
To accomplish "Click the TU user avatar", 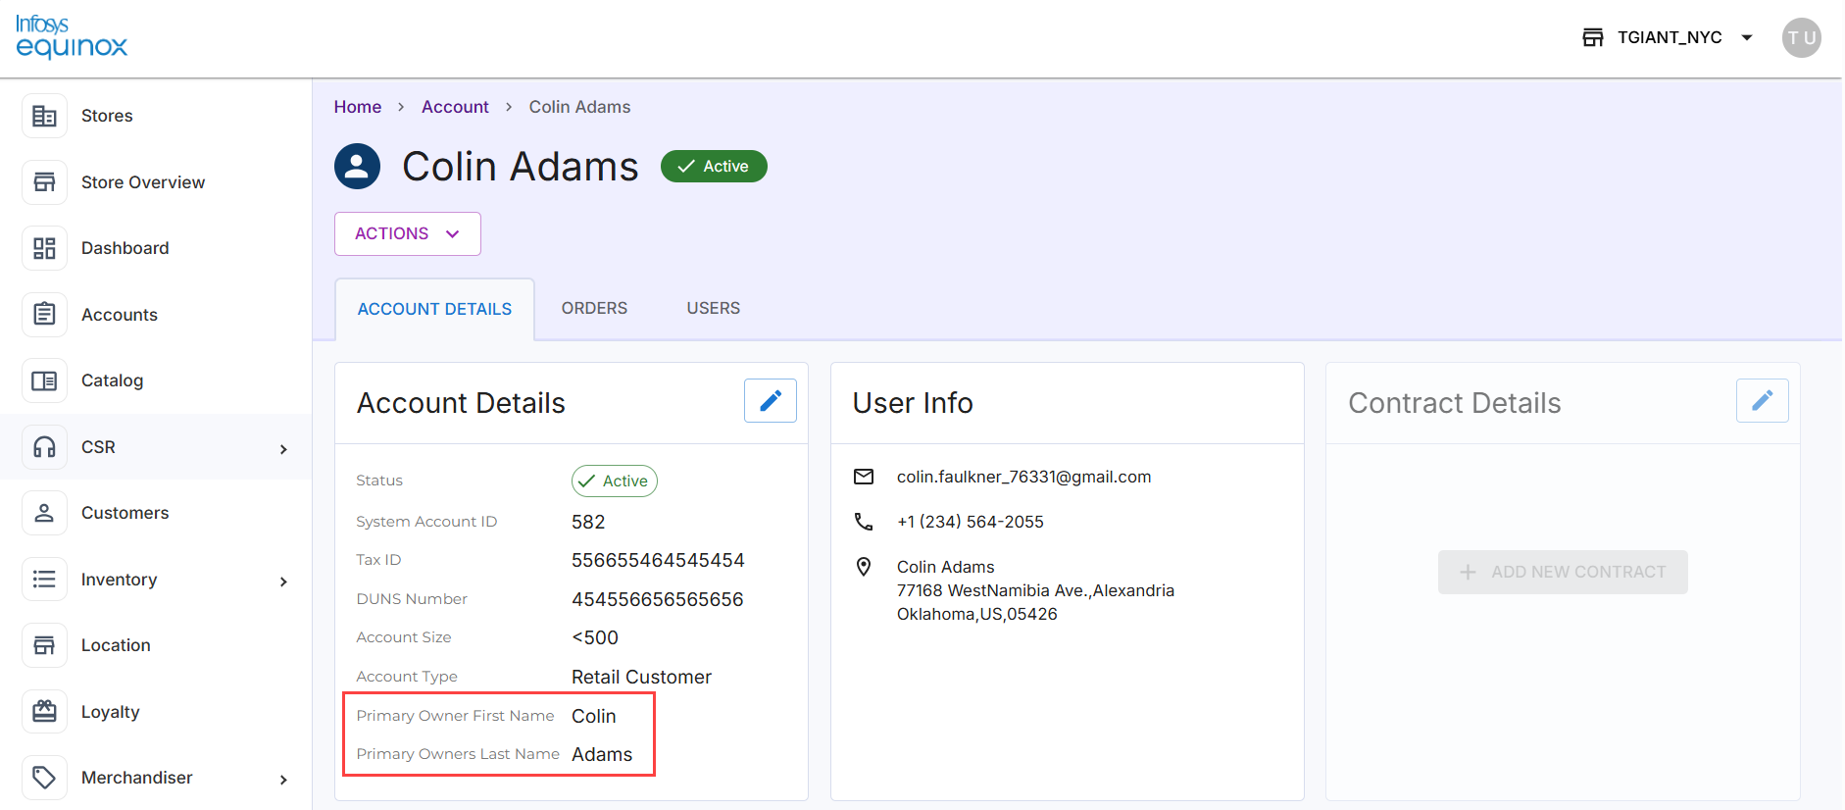I will [x=1802, y=38].
